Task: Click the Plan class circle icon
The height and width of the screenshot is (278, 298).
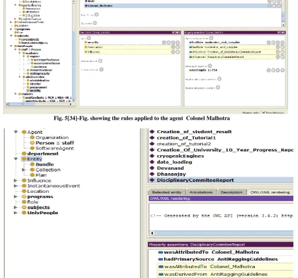Action: (x=32, y=175)
